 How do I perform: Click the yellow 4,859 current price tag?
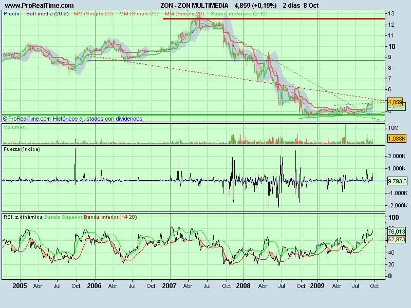(x=395, y=102)
